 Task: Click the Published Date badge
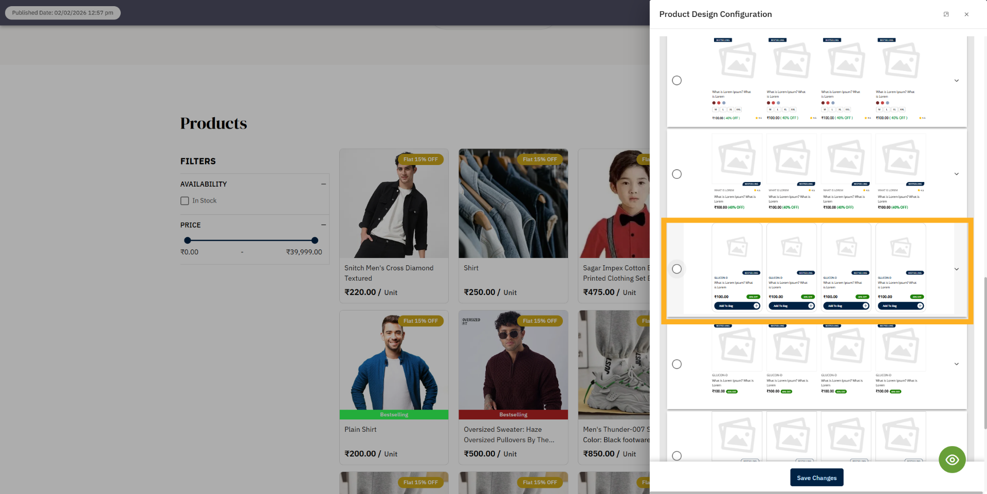[x=62, y=12]
